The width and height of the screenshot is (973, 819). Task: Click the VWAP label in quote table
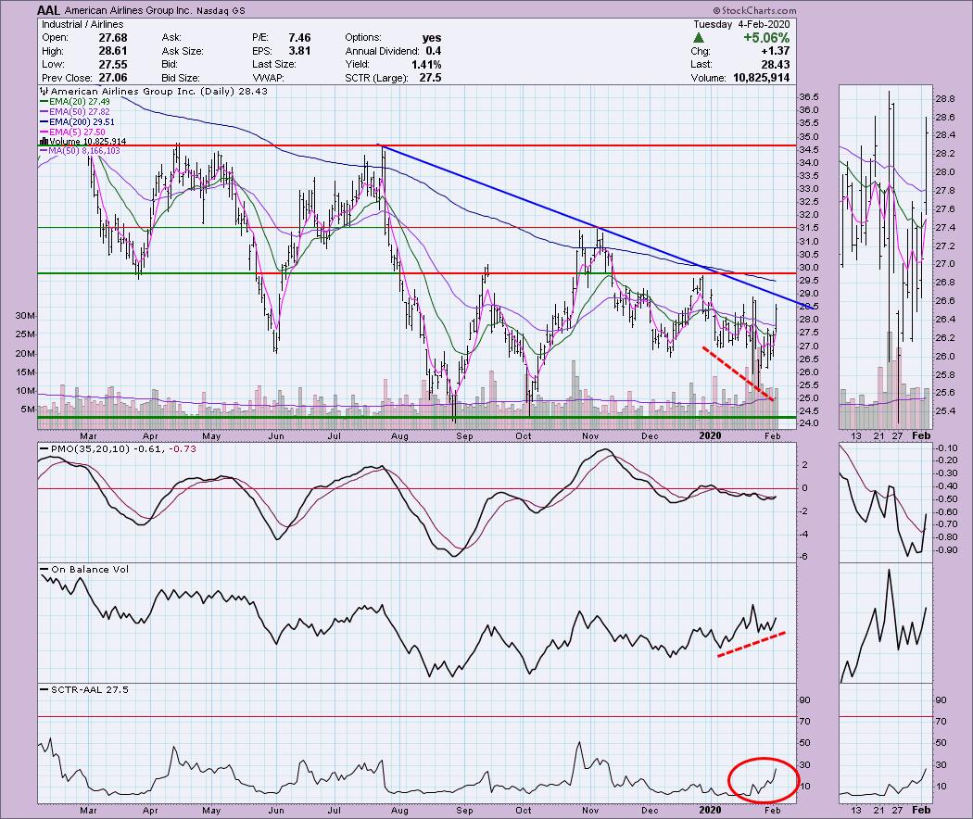tap(268, 78)
